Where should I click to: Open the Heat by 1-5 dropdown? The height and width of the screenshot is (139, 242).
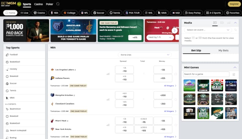click(x=160, y=37)
